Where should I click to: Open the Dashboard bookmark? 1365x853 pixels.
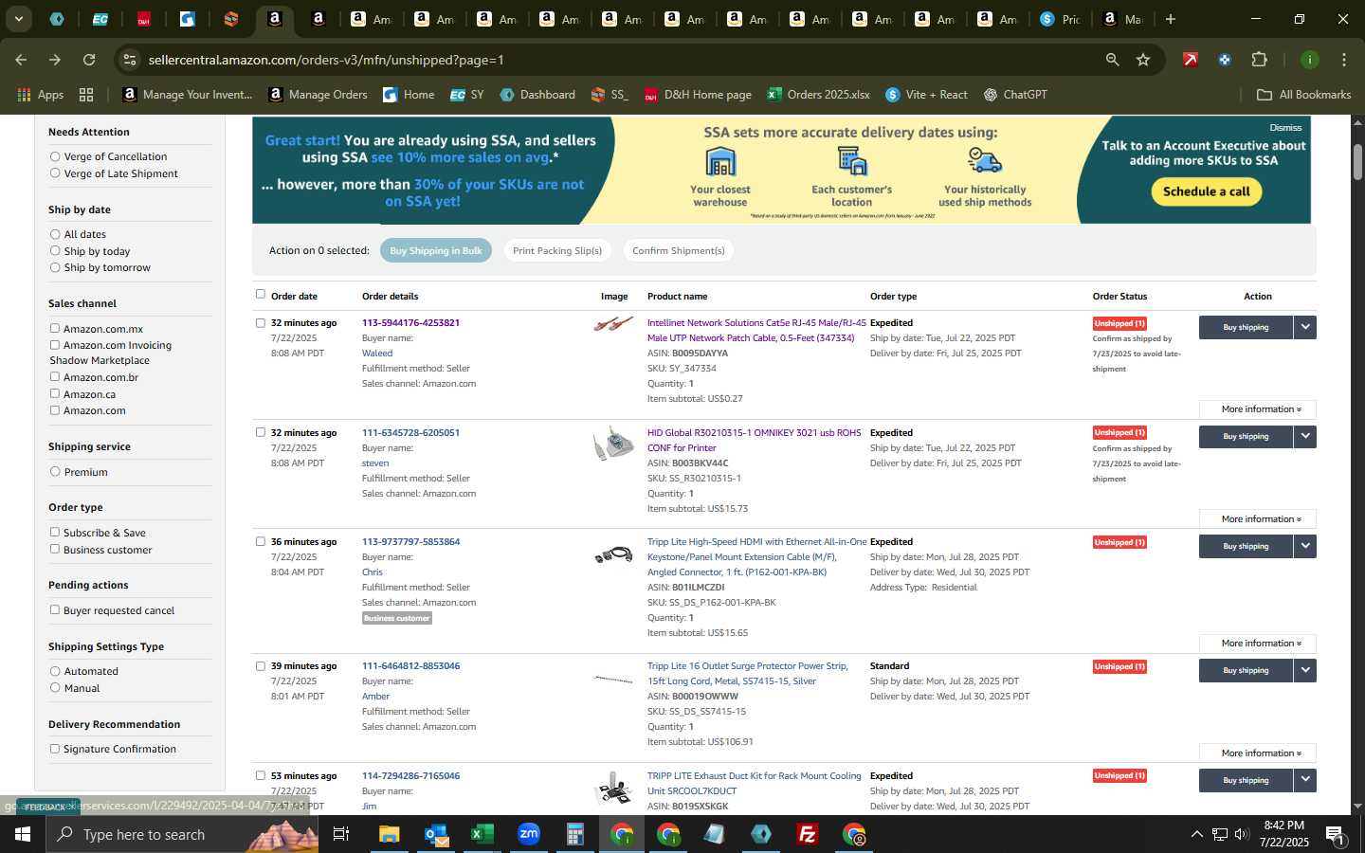(537, 95)
